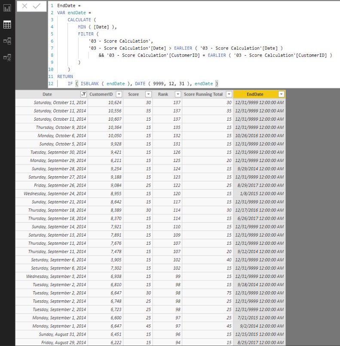This screenshot has width=340, height=346.
Task: Select the Score Running Total column header
Action: pyautogui.click(x=203, y=94)
